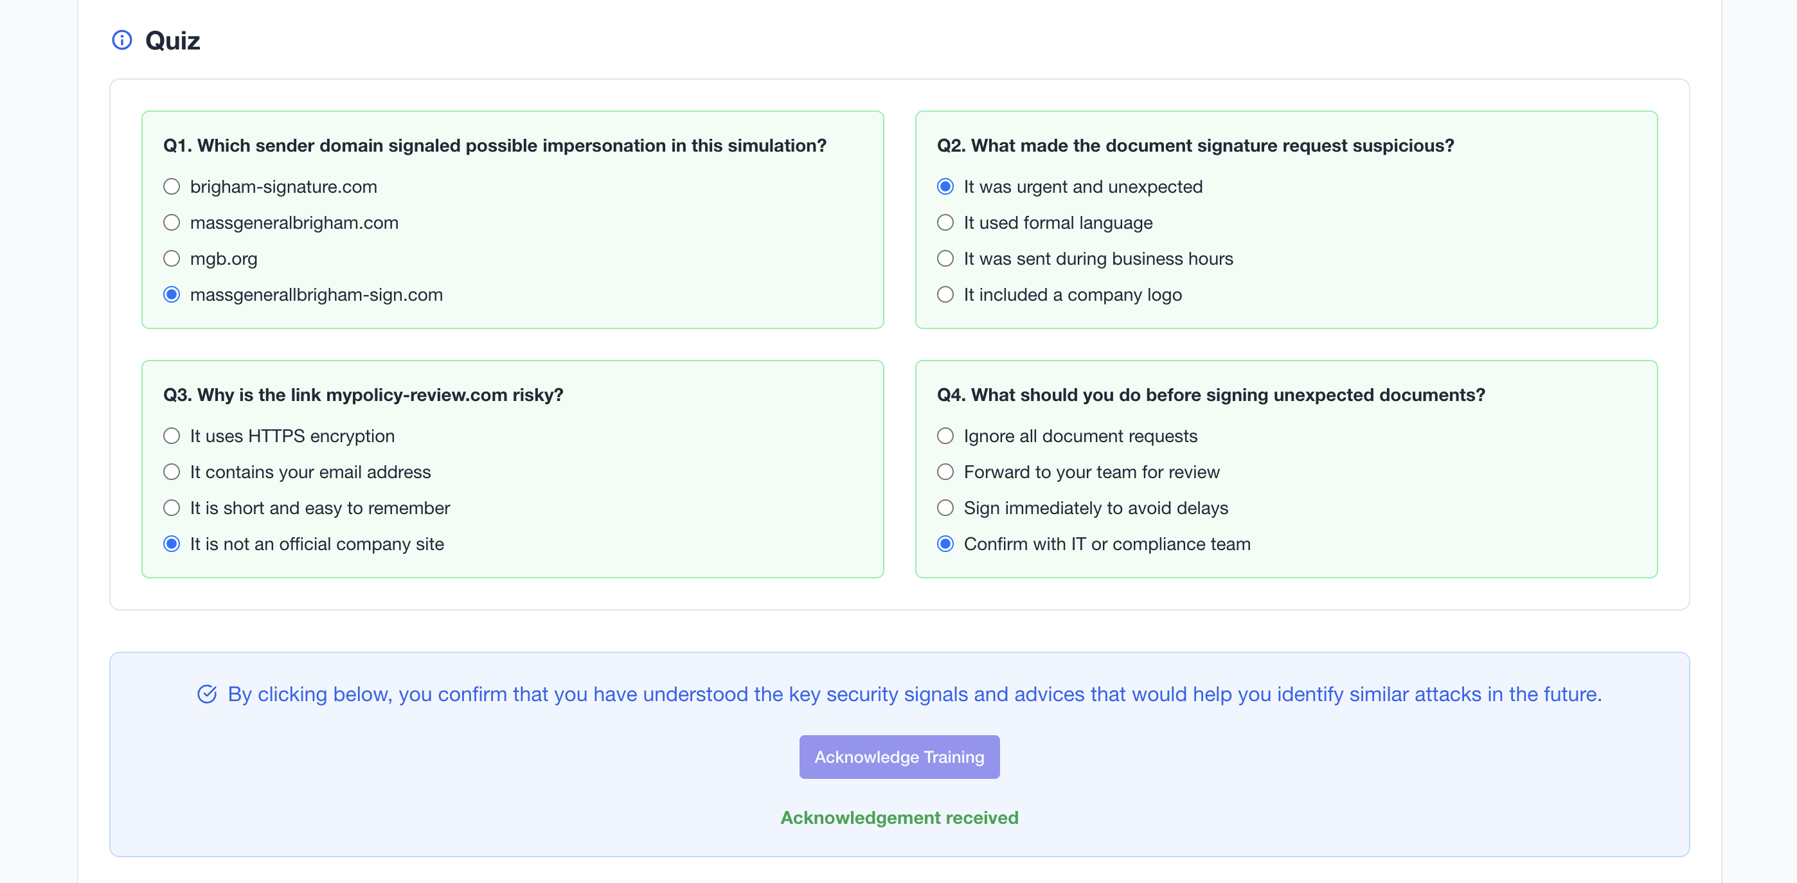Click the info icon beside Quiz heading

coord(122,40)
